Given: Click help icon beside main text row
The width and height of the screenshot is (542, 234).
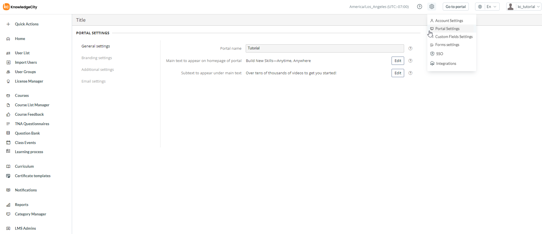Looking at the screenshot, I should point(410,61).
